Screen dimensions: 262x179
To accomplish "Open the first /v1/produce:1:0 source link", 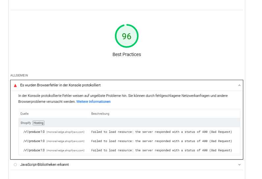I will [x=34, y=132].
